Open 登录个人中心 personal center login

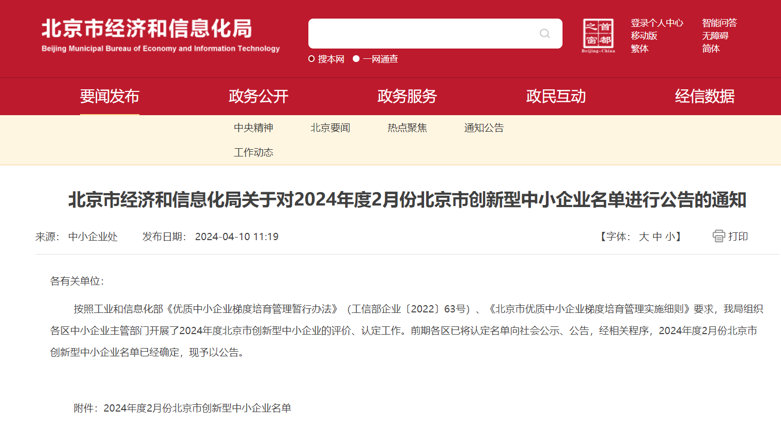pos(657,23)
